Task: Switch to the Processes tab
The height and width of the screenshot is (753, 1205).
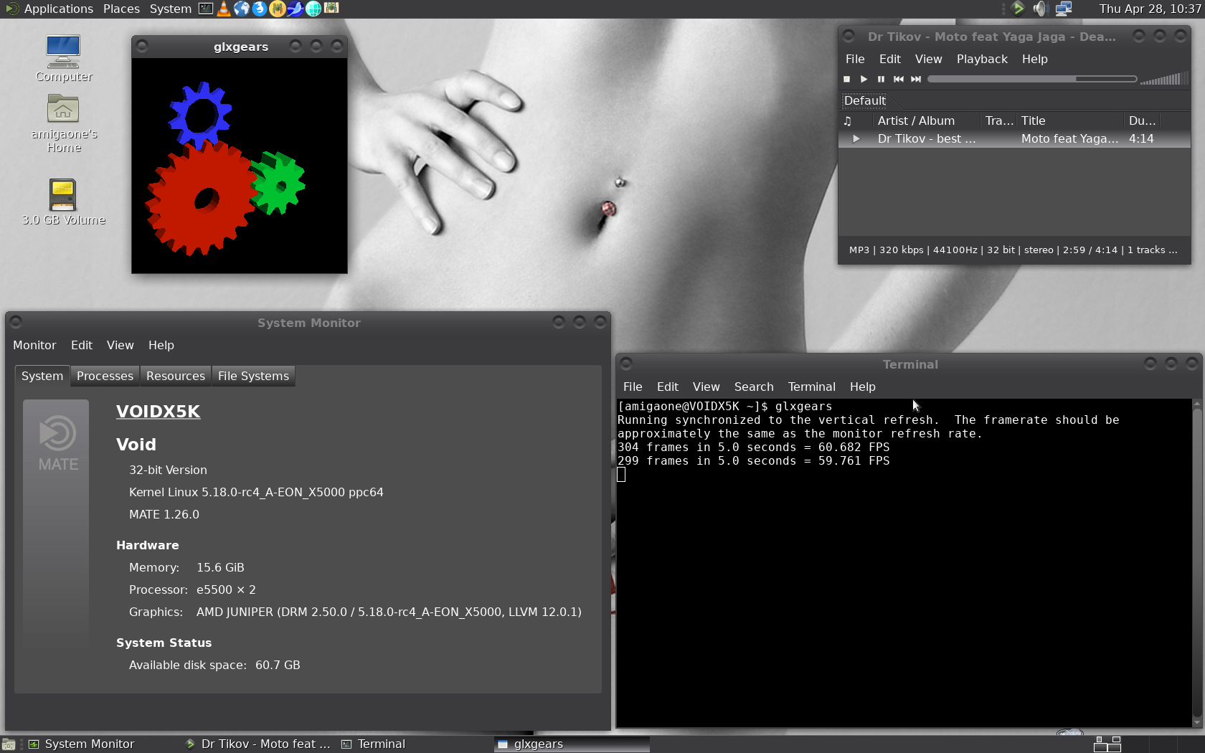Action: coord(105,376)
